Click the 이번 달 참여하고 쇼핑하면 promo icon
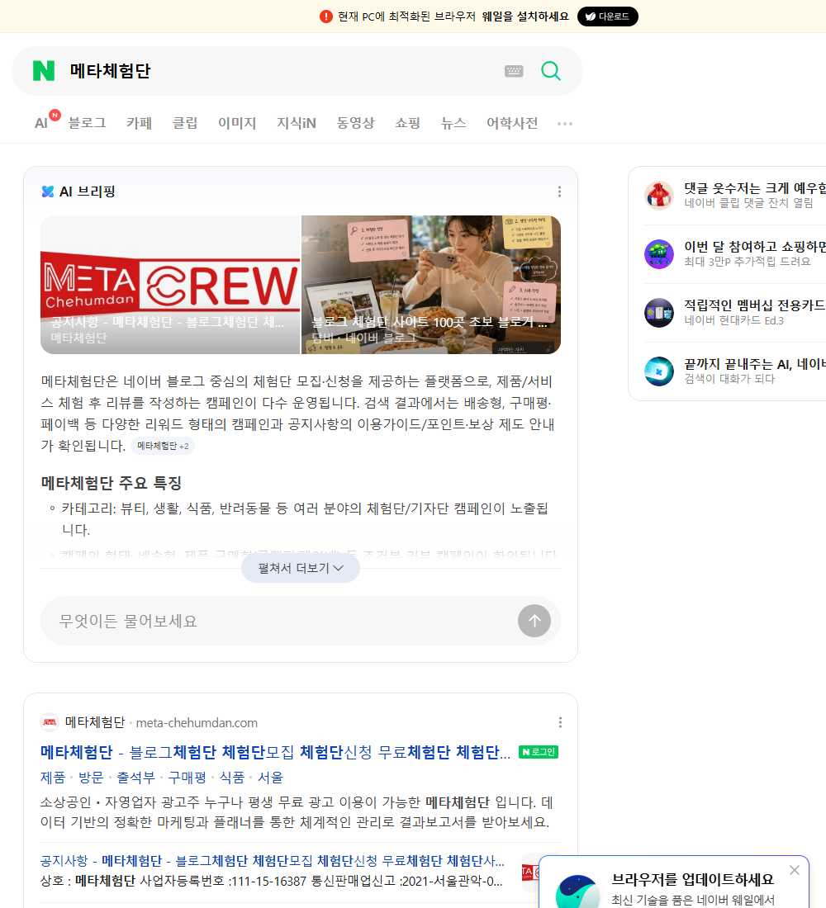The image size is (826, 908). (659, 253)
